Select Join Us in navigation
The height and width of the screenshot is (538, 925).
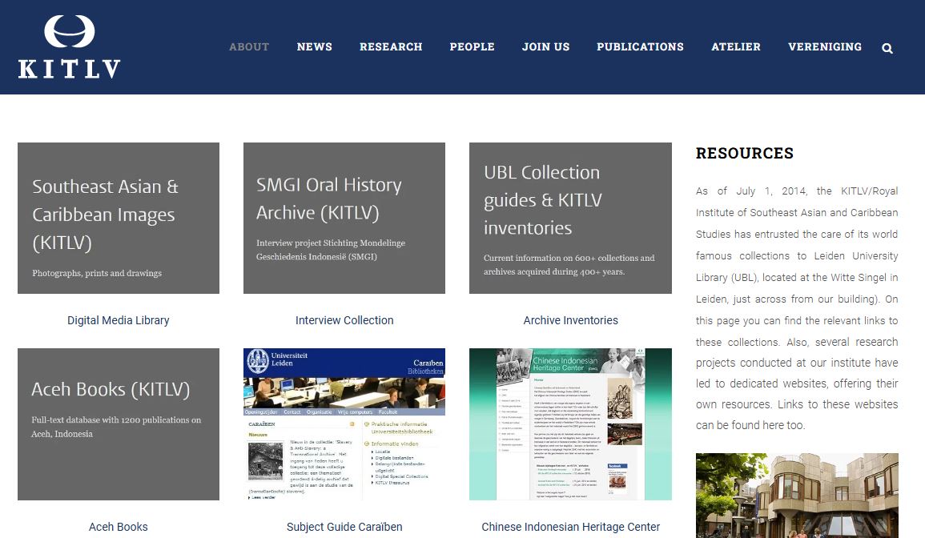click(545, 47)
